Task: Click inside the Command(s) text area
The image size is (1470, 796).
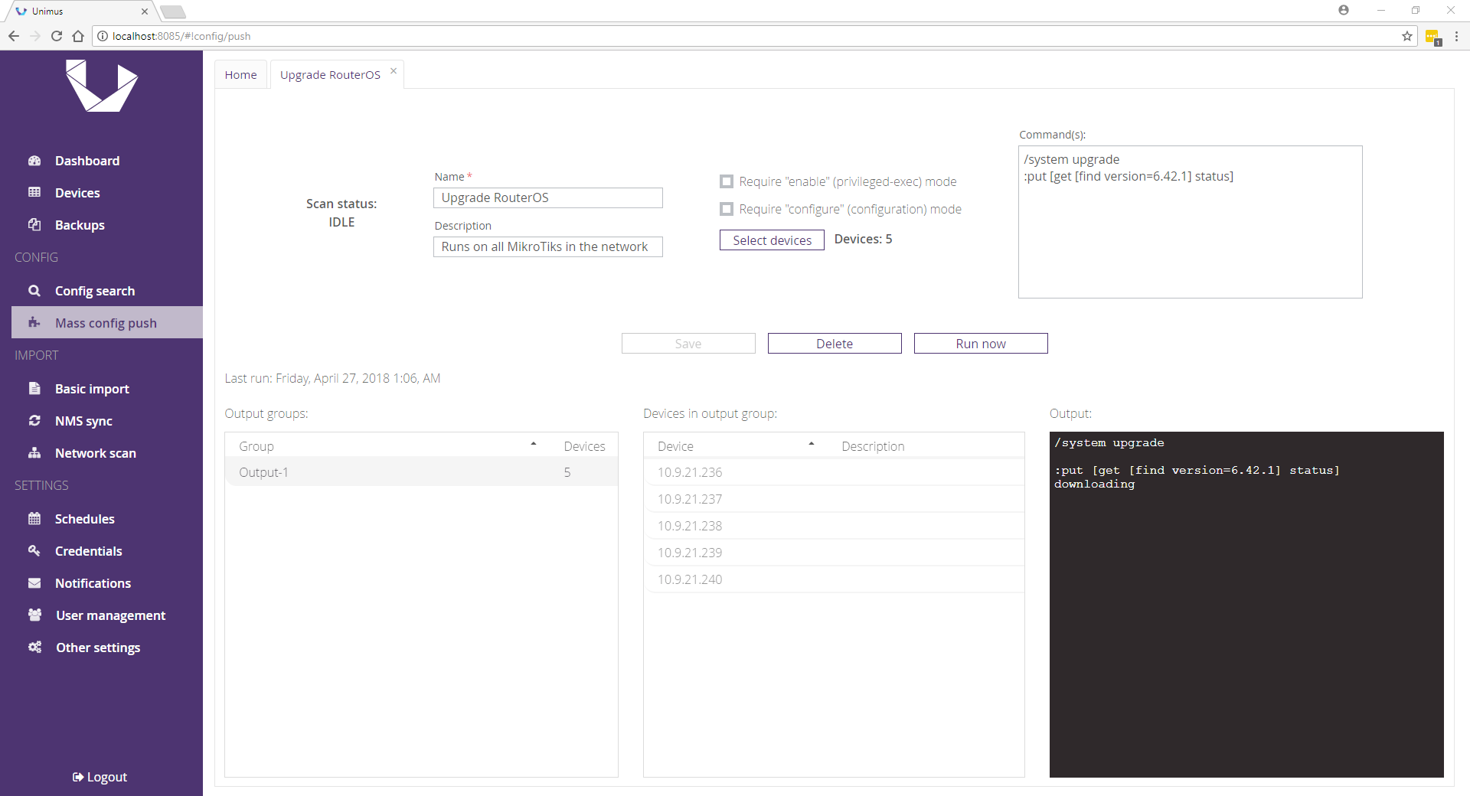Action: (x=1191, y=222)
